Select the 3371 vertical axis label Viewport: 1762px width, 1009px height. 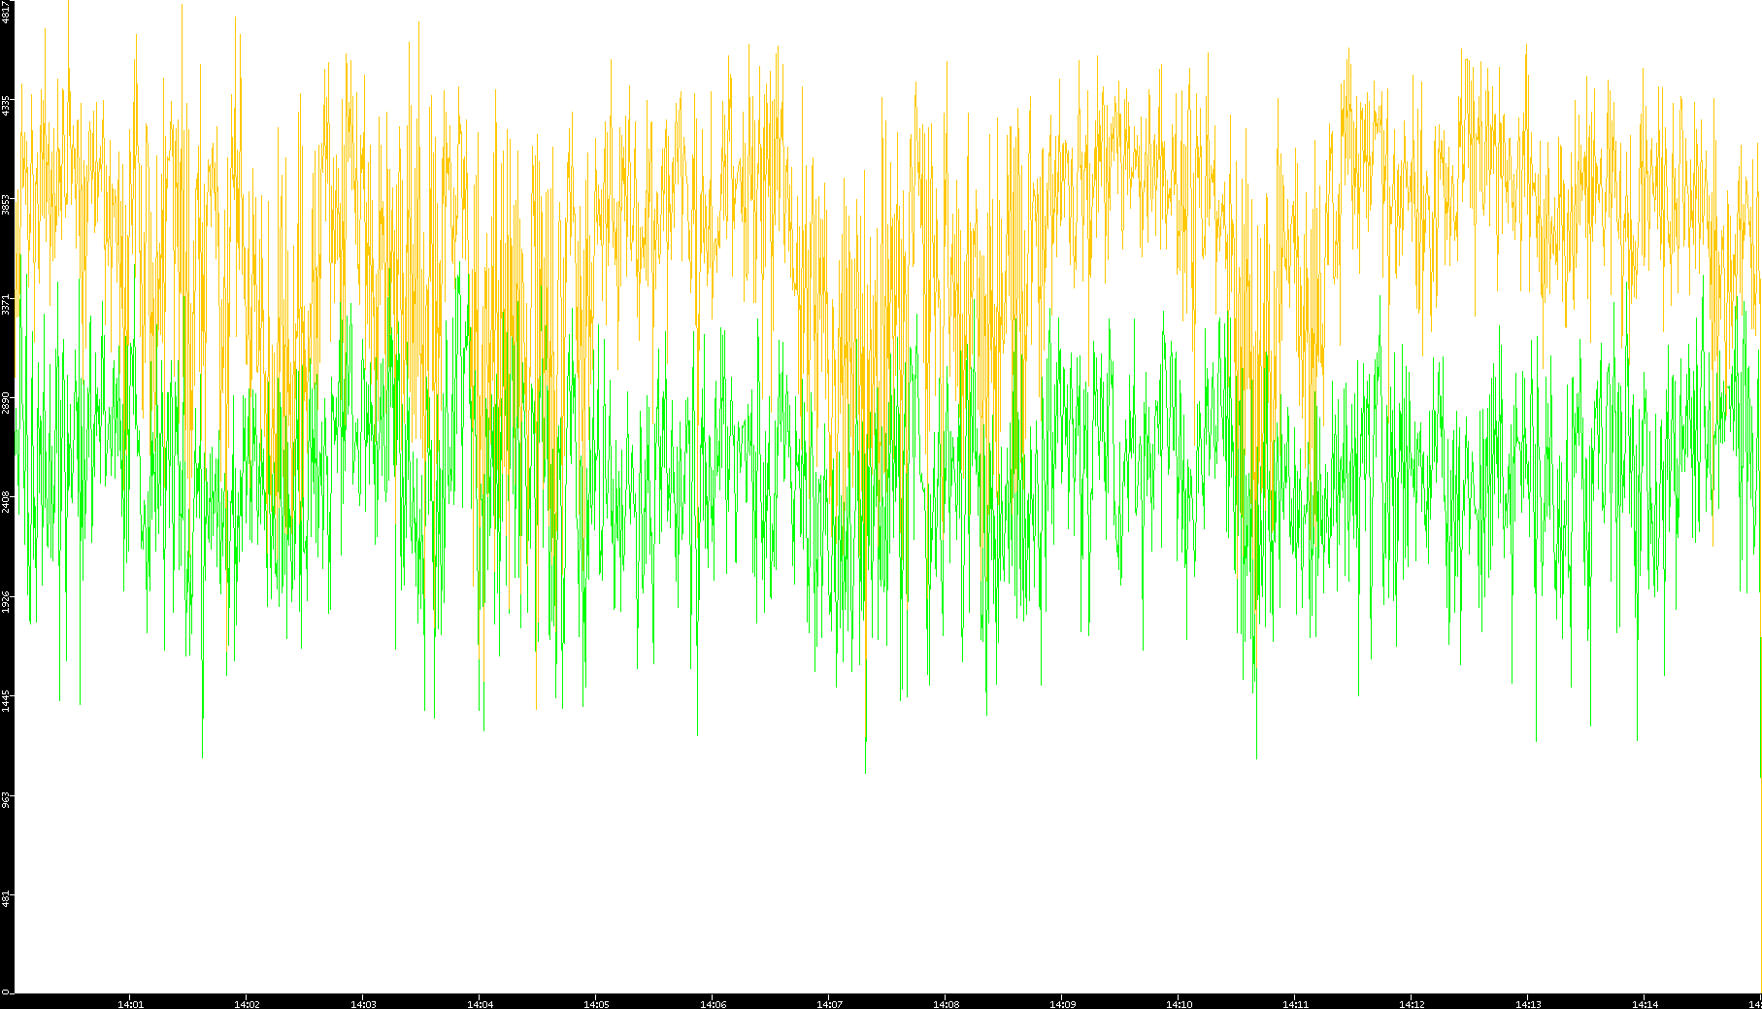click(7, 304)
